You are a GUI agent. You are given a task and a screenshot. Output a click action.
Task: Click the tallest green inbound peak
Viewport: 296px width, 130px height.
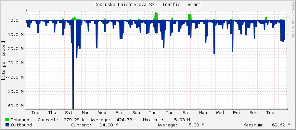click(156, 16)
